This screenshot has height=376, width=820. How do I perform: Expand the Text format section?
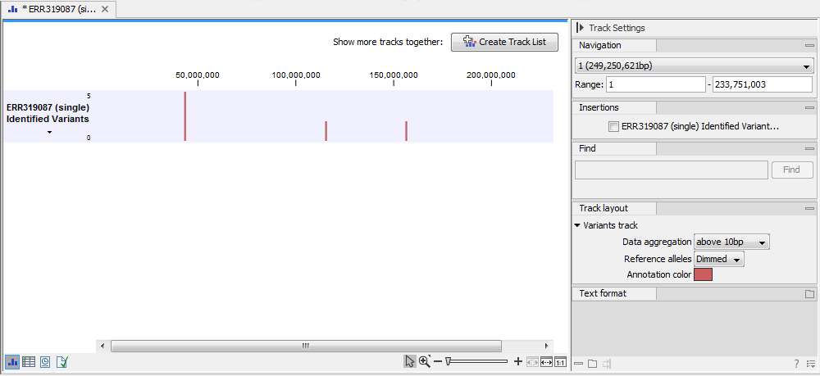coord(809,294)
